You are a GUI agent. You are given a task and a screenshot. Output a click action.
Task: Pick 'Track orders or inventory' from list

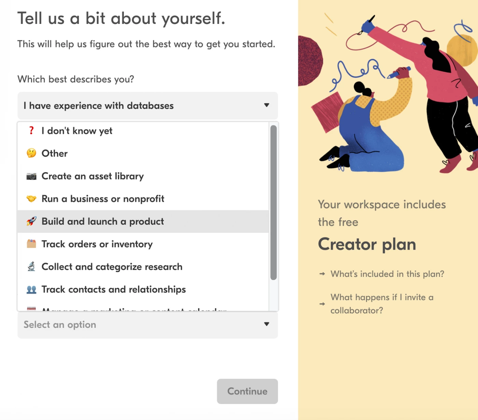(x=97, y=244)
